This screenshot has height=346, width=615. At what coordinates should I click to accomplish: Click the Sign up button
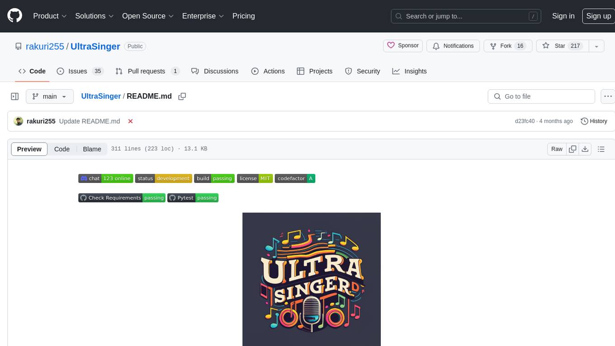598,16
